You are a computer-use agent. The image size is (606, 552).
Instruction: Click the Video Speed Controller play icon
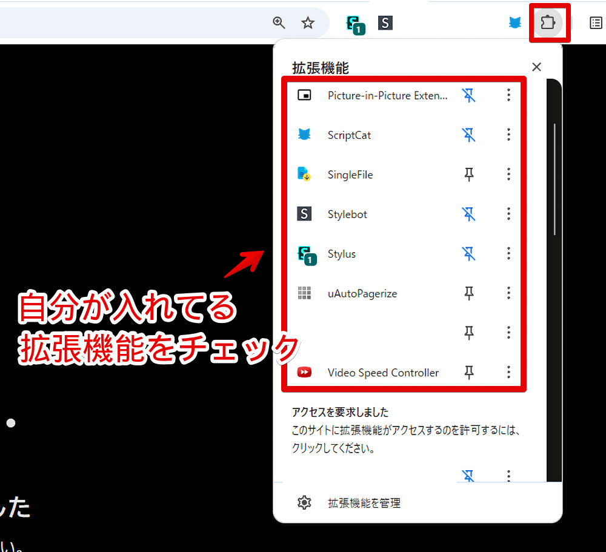pos(304,372)
